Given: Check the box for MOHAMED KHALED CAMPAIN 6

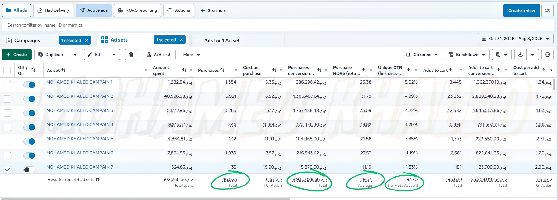Looking at the screenshot, I should 7,156.
